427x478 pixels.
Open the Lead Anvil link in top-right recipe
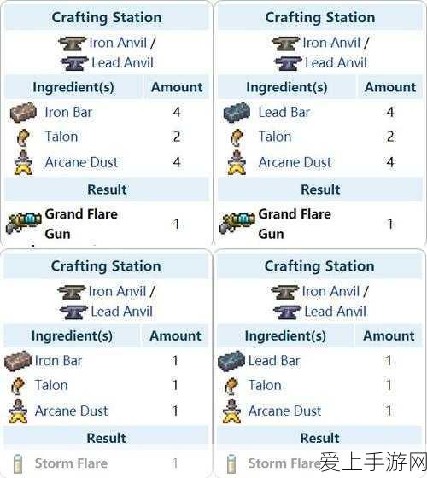(336, 63)
